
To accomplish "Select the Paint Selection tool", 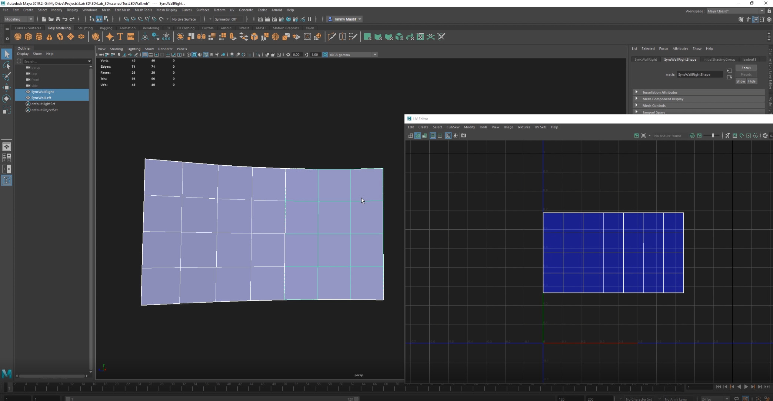I will pos(6,77).
